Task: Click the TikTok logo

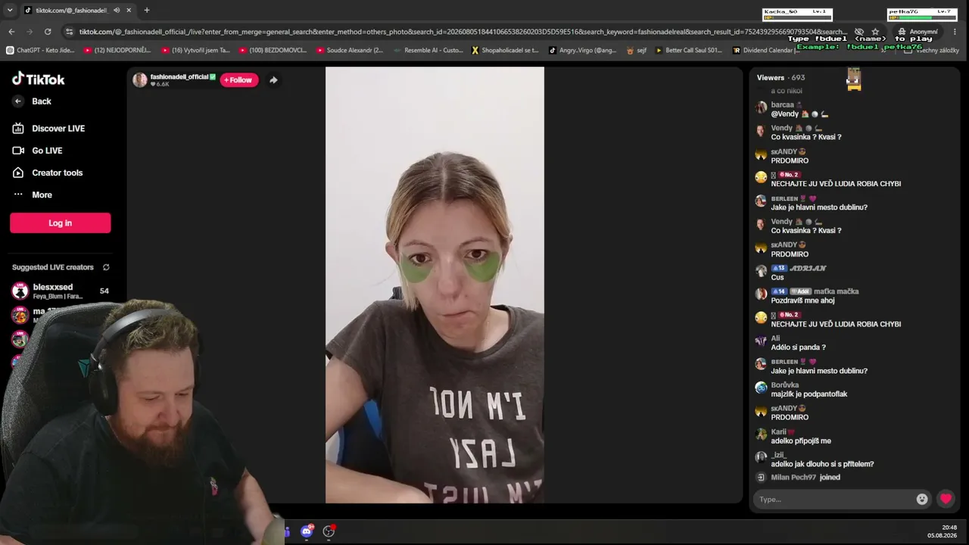Action: [x=39, y=79]
